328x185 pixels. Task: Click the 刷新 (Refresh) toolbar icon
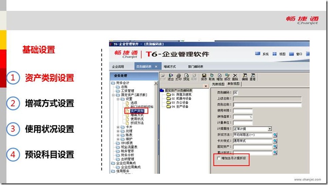[194, 77]
